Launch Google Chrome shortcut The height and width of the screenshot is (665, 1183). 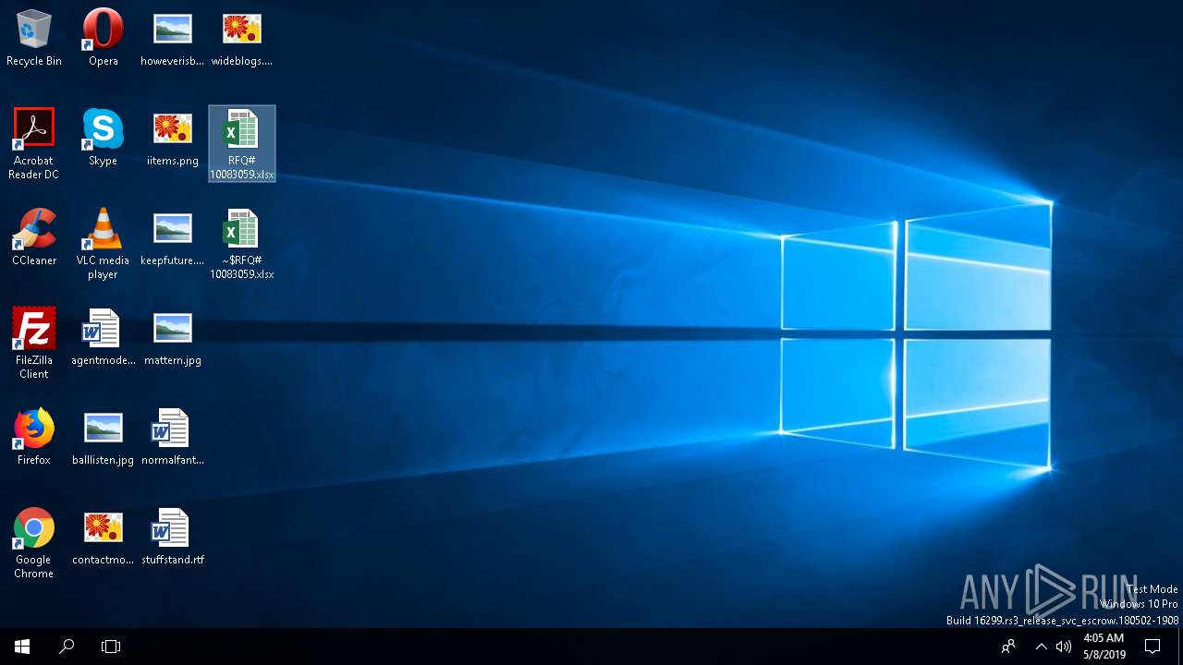[34, 542]
